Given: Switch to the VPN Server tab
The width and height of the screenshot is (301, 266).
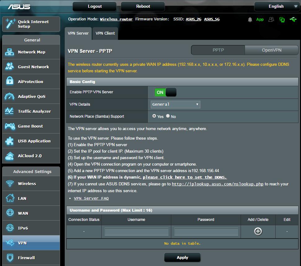Looking at the screenshot, I should pos(78,33).
